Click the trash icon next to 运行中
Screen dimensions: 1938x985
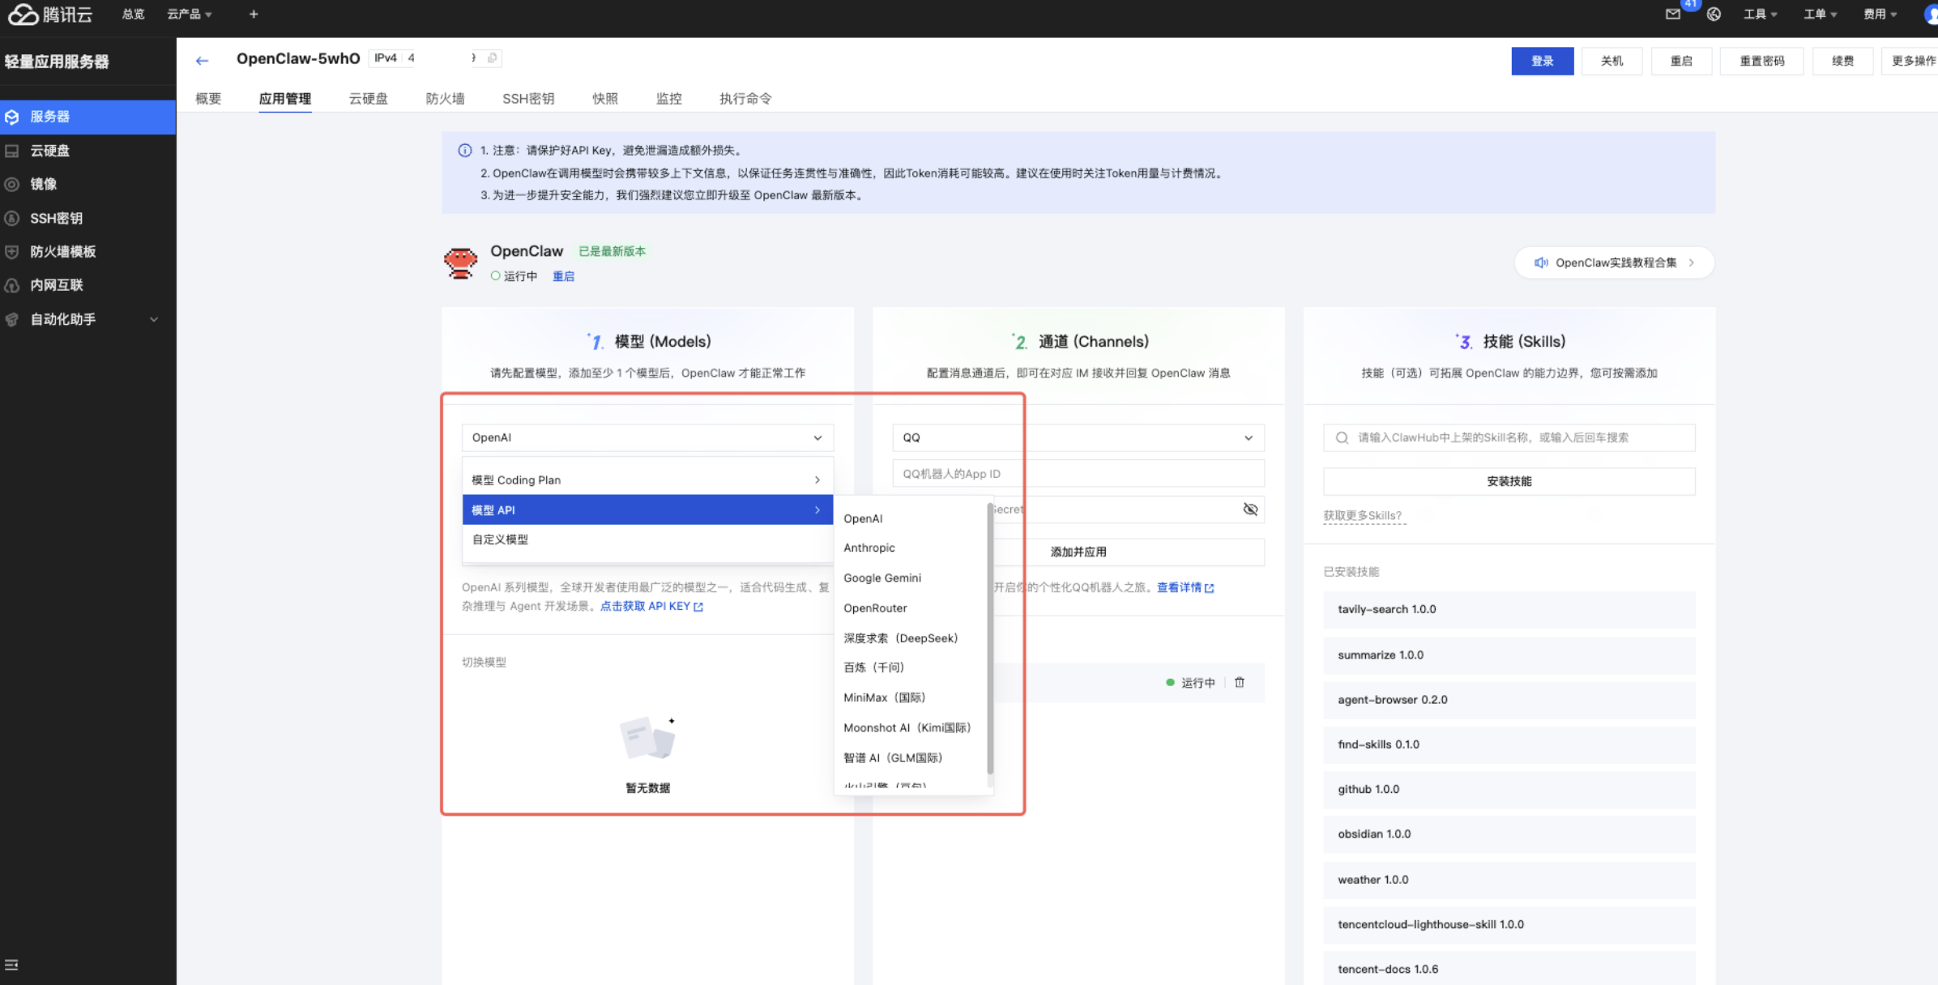pos(1239,683)
